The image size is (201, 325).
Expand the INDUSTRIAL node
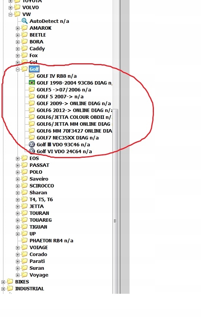tap(3, 289)
